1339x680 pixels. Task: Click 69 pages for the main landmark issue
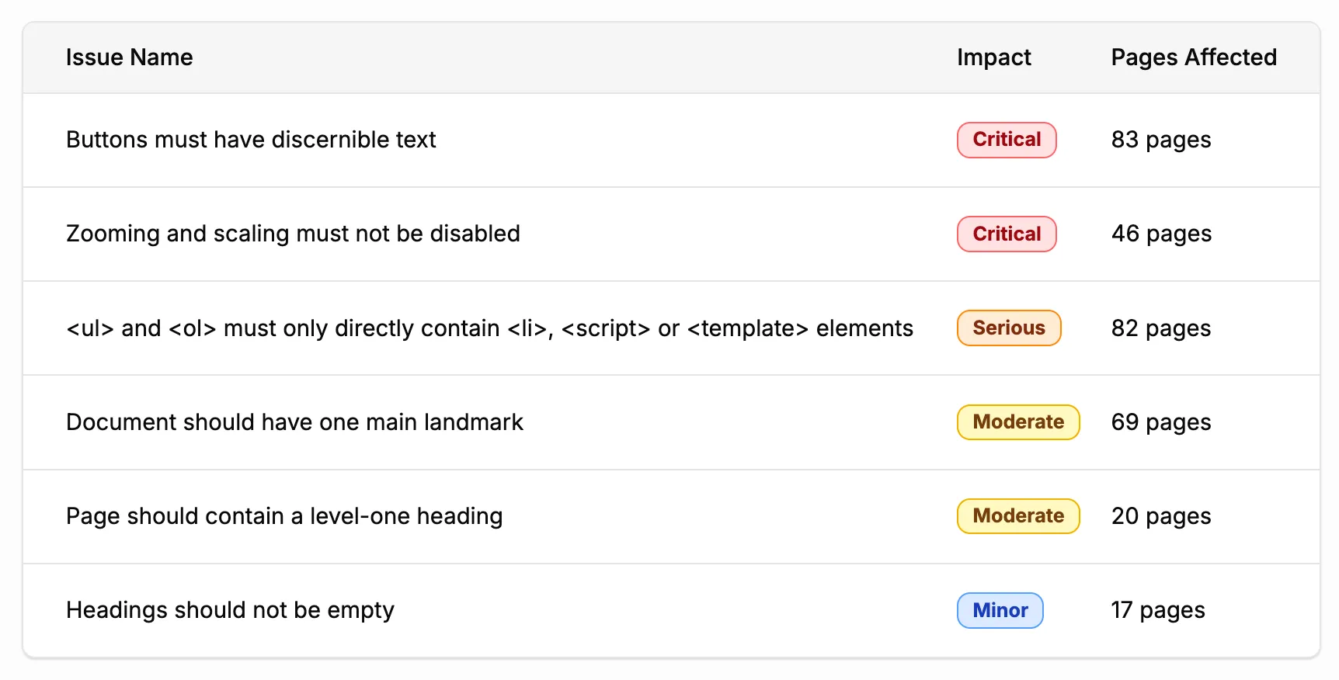click(x=1160, y=422)
